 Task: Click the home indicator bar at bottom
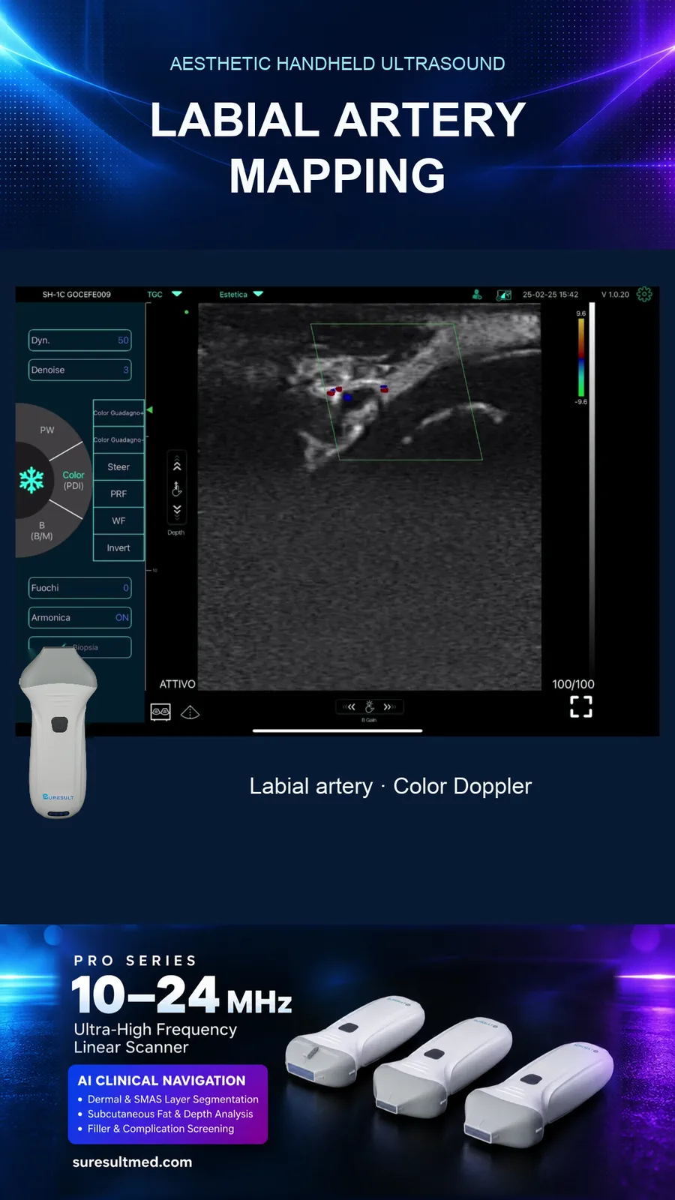[337, 730]
